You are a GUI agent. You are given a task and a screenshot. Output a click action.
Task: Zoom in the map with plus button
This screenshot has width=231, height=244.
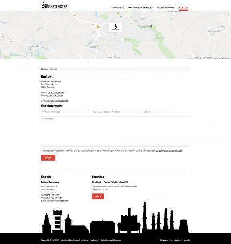[3, 33]
